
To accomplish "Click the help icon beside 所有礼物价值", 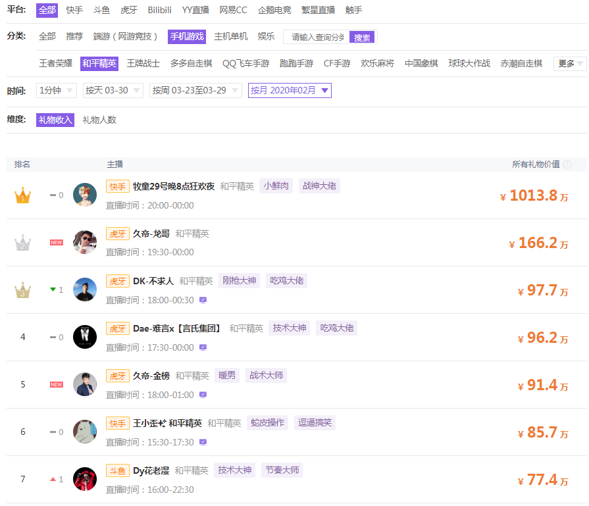I will 567,164.
